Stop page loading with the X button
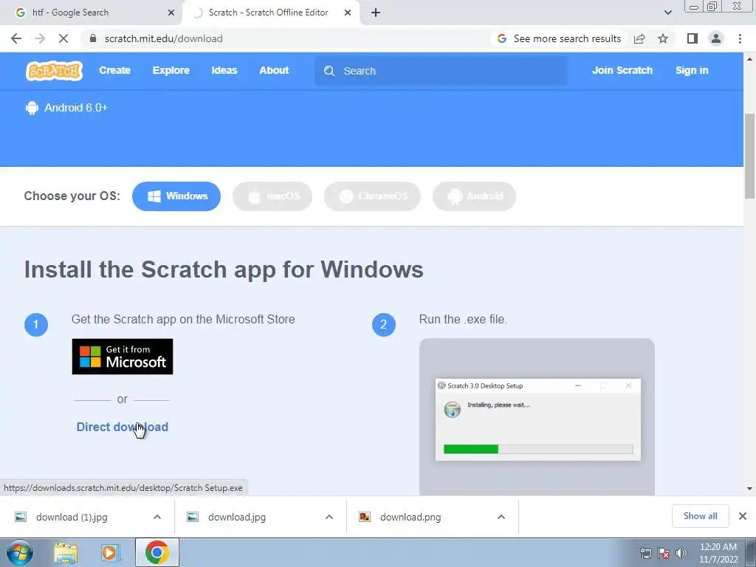The image size is (756, 567). tap(63, 38)
